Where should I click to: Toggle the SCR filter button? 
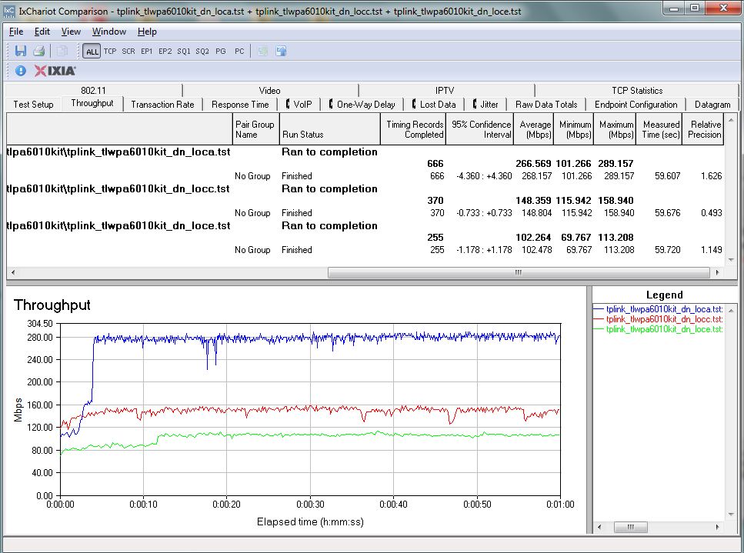coord(128,52)
